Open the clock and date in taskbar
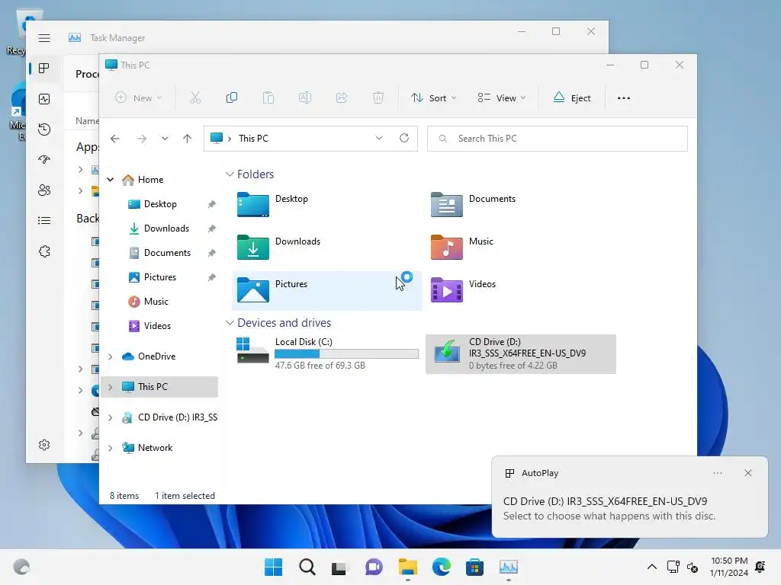 click(729, 567)
